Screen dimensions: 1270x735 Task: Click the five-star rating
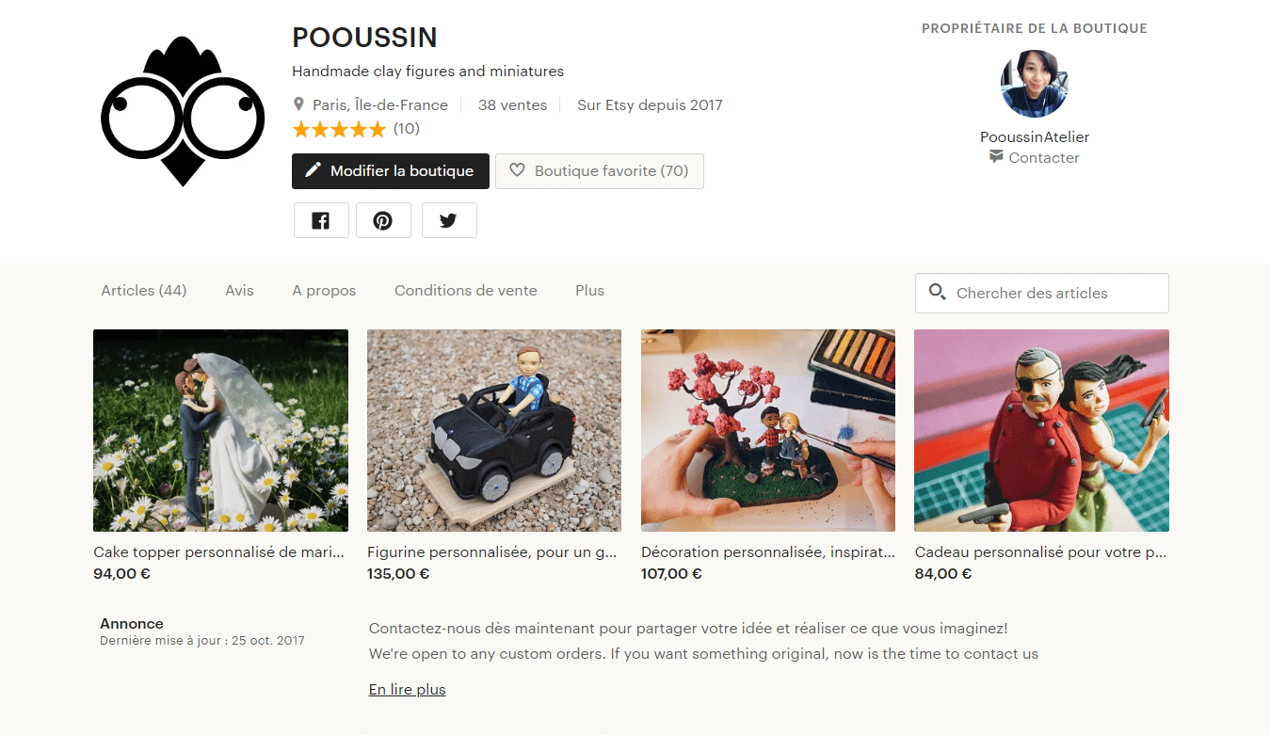339,129
